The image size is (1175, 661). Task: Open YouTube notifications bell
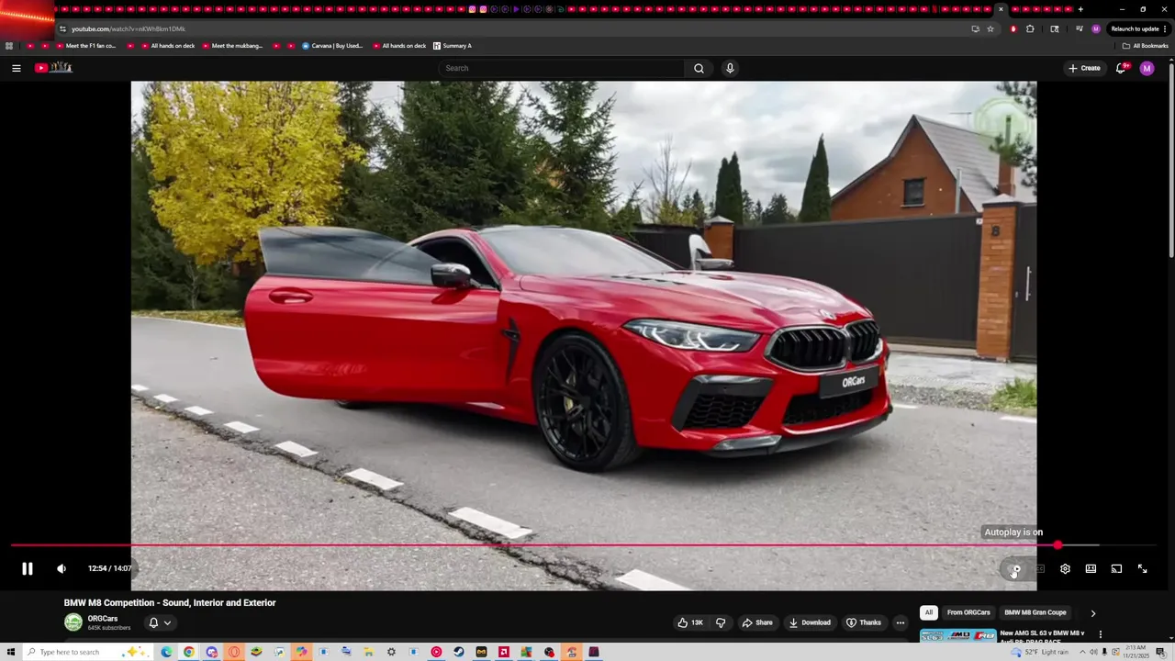(x=1122, y=68)
